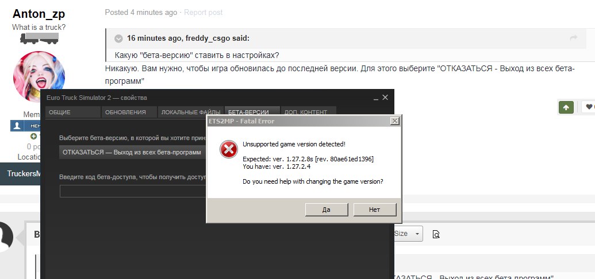Close the ETS2MP Fatal Error dialog
Viewport: 595px width, 279px height.
pos(394,121)
